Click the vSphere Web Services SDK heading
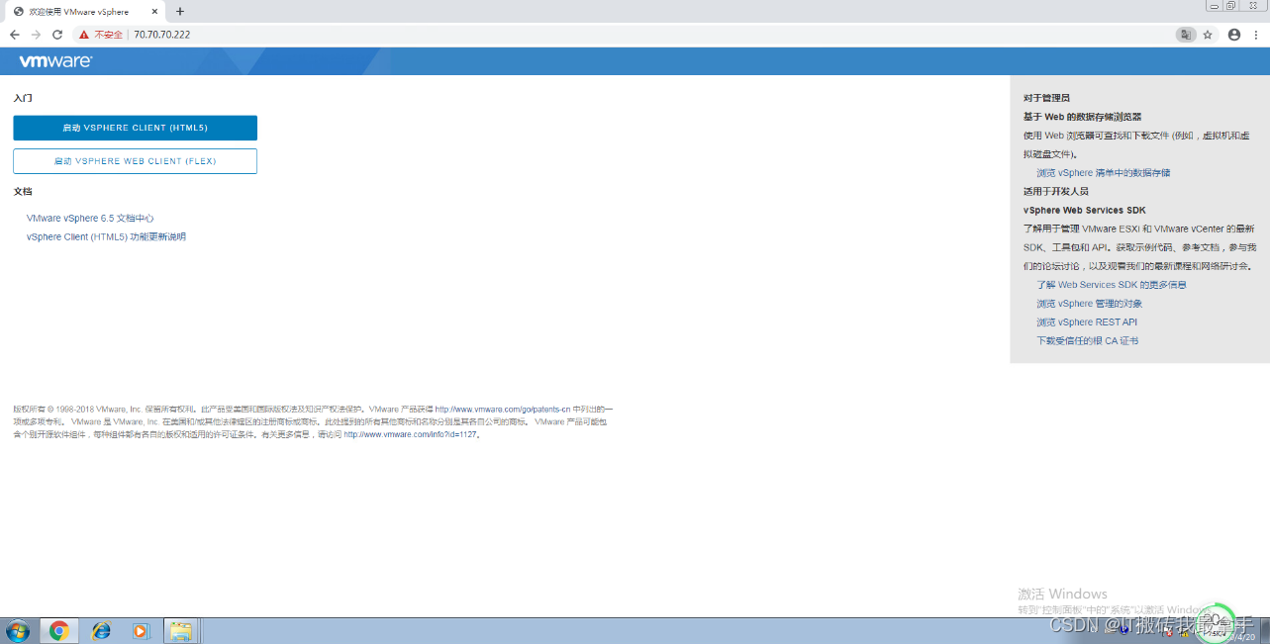The height and width of the screenshot is (644, 1270). [x=1084, y=210]
